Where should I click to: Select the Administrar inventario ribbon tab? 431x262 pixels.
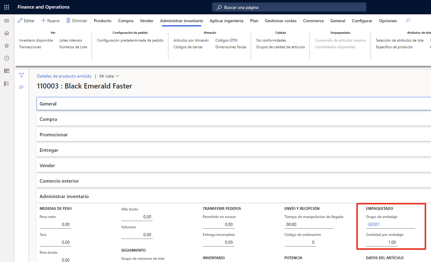click(x=182, y=21)
